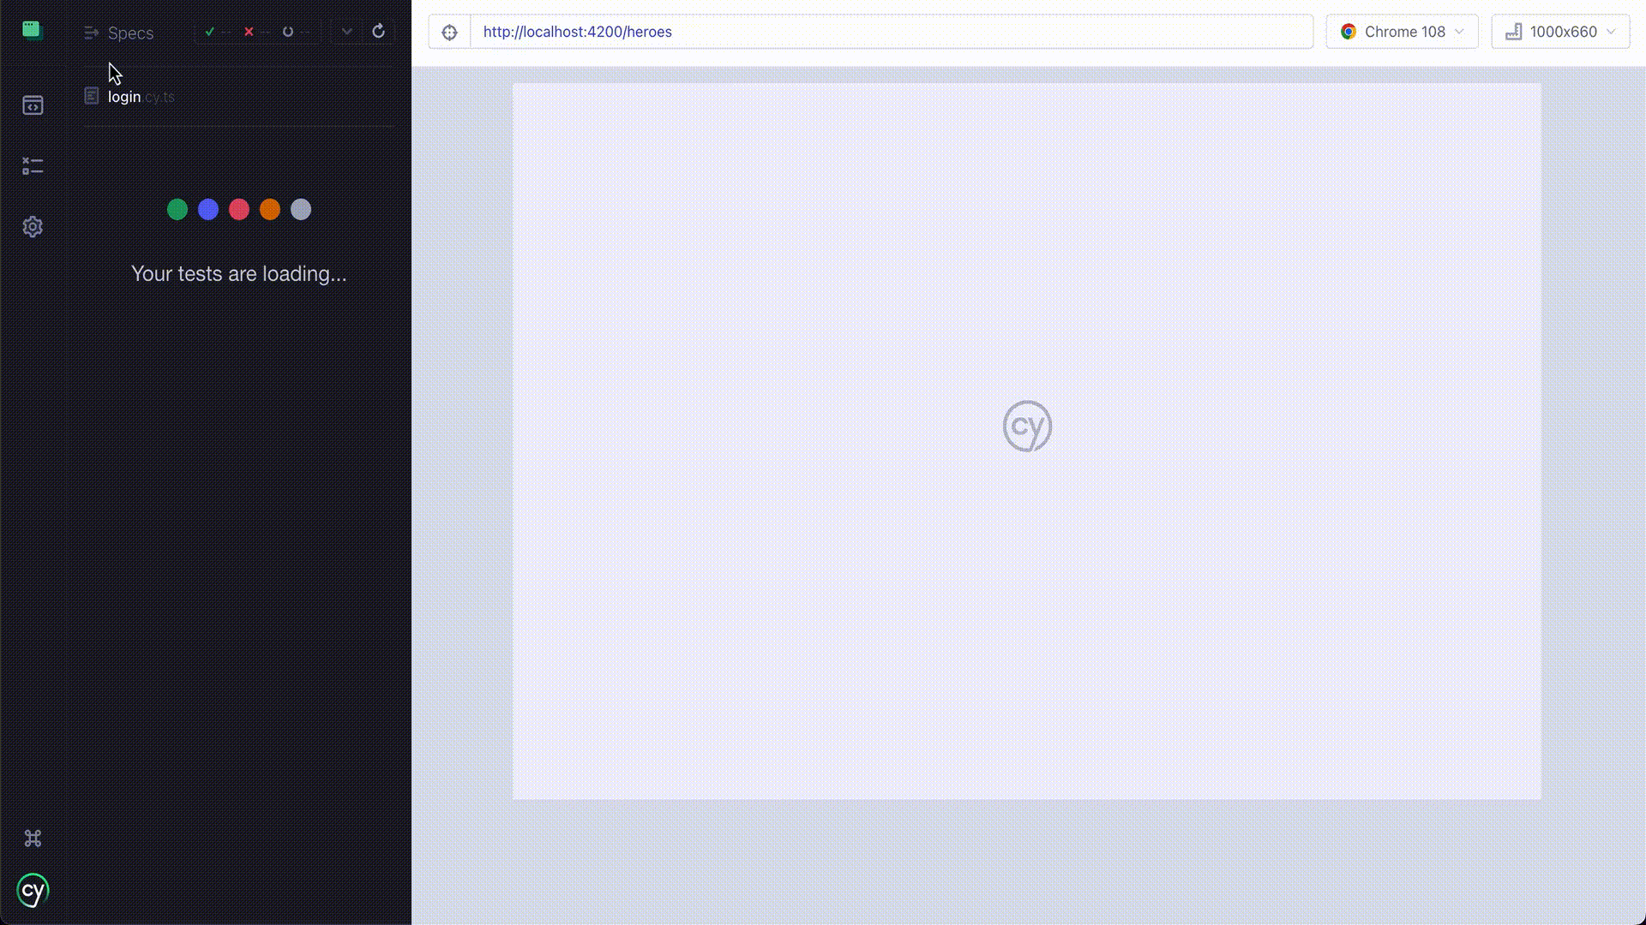Click the selector playground crosshair icon

(x=449, y=33)
